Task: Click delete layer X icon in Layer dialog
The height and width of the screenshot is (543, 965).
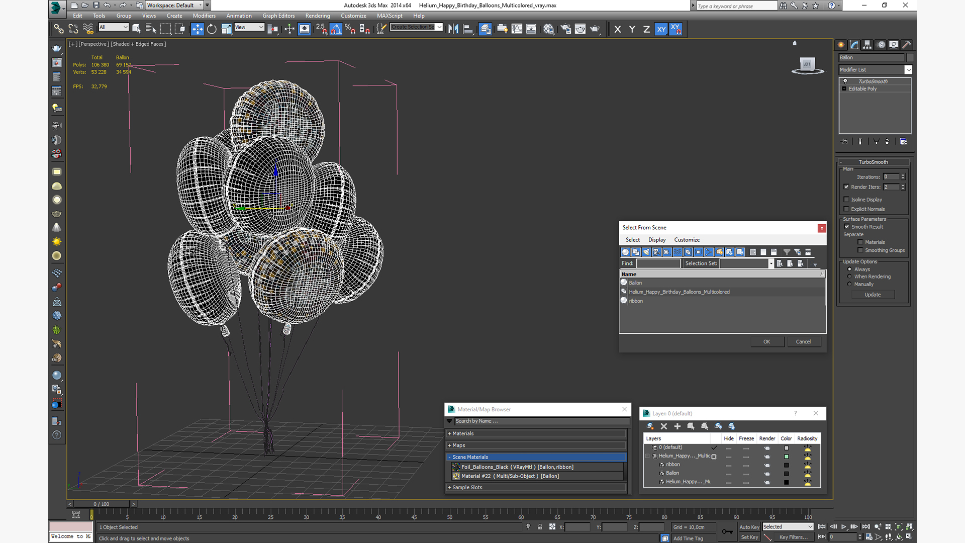Action: [x=663, y=426]
